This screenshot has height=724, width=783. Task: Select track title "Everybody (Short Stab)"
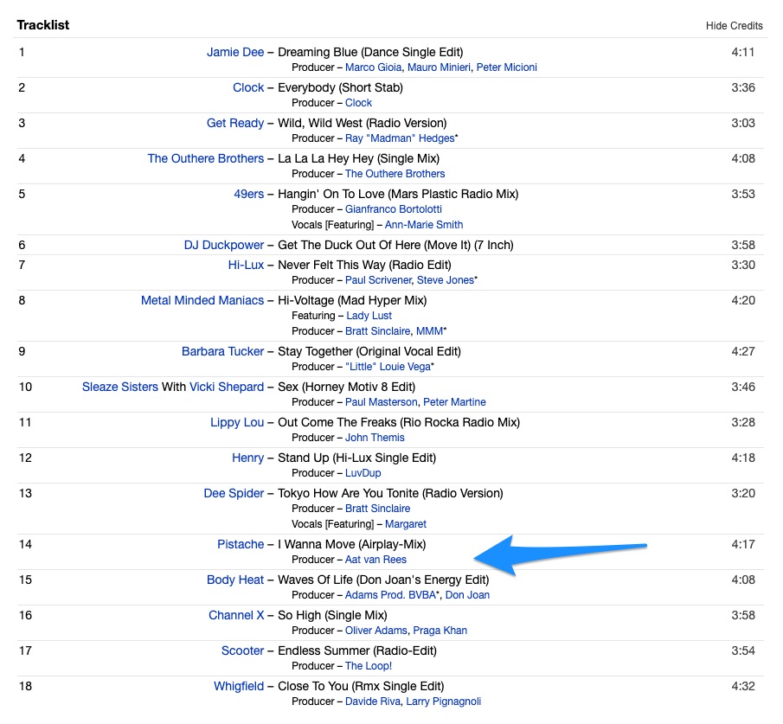pyautogui.click(x=340, y=87)
